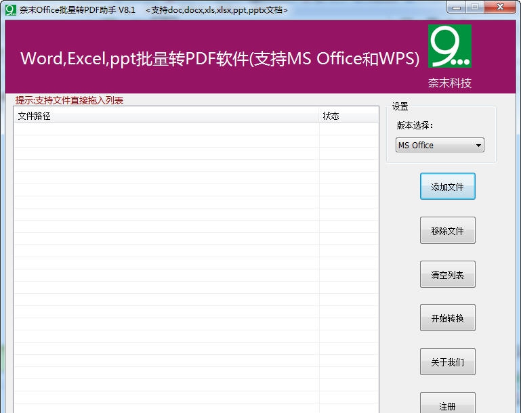Click the green 9 奈末科技 logo
521x413 pixels.
pos(450,46)
